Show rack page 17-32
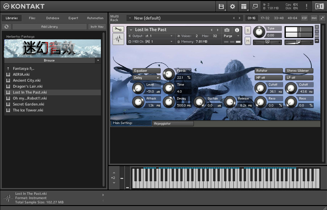 [x=265, y=18]
